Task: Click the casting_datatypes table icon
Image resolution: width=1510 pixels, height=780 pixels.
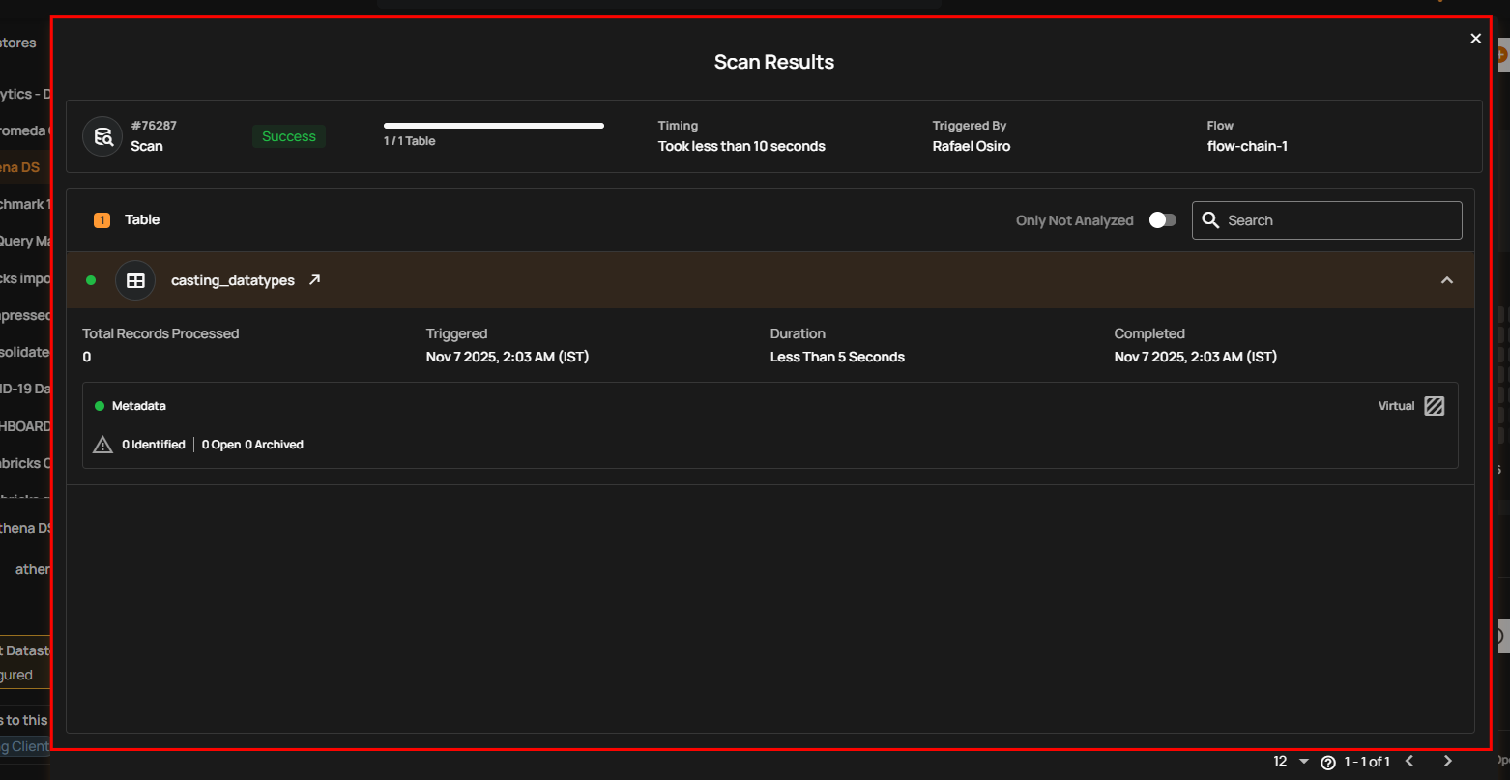Action: (x=135, y=280)
